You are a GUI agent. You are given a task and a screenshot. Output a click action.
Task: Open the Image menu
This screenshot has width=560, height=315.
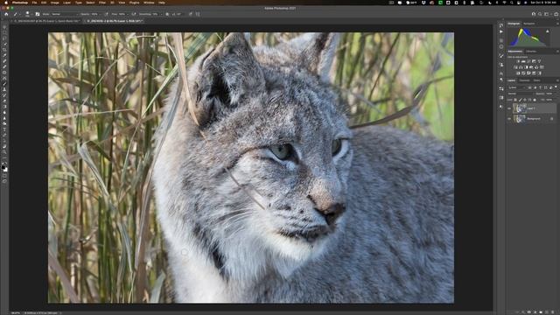point(54,3)
